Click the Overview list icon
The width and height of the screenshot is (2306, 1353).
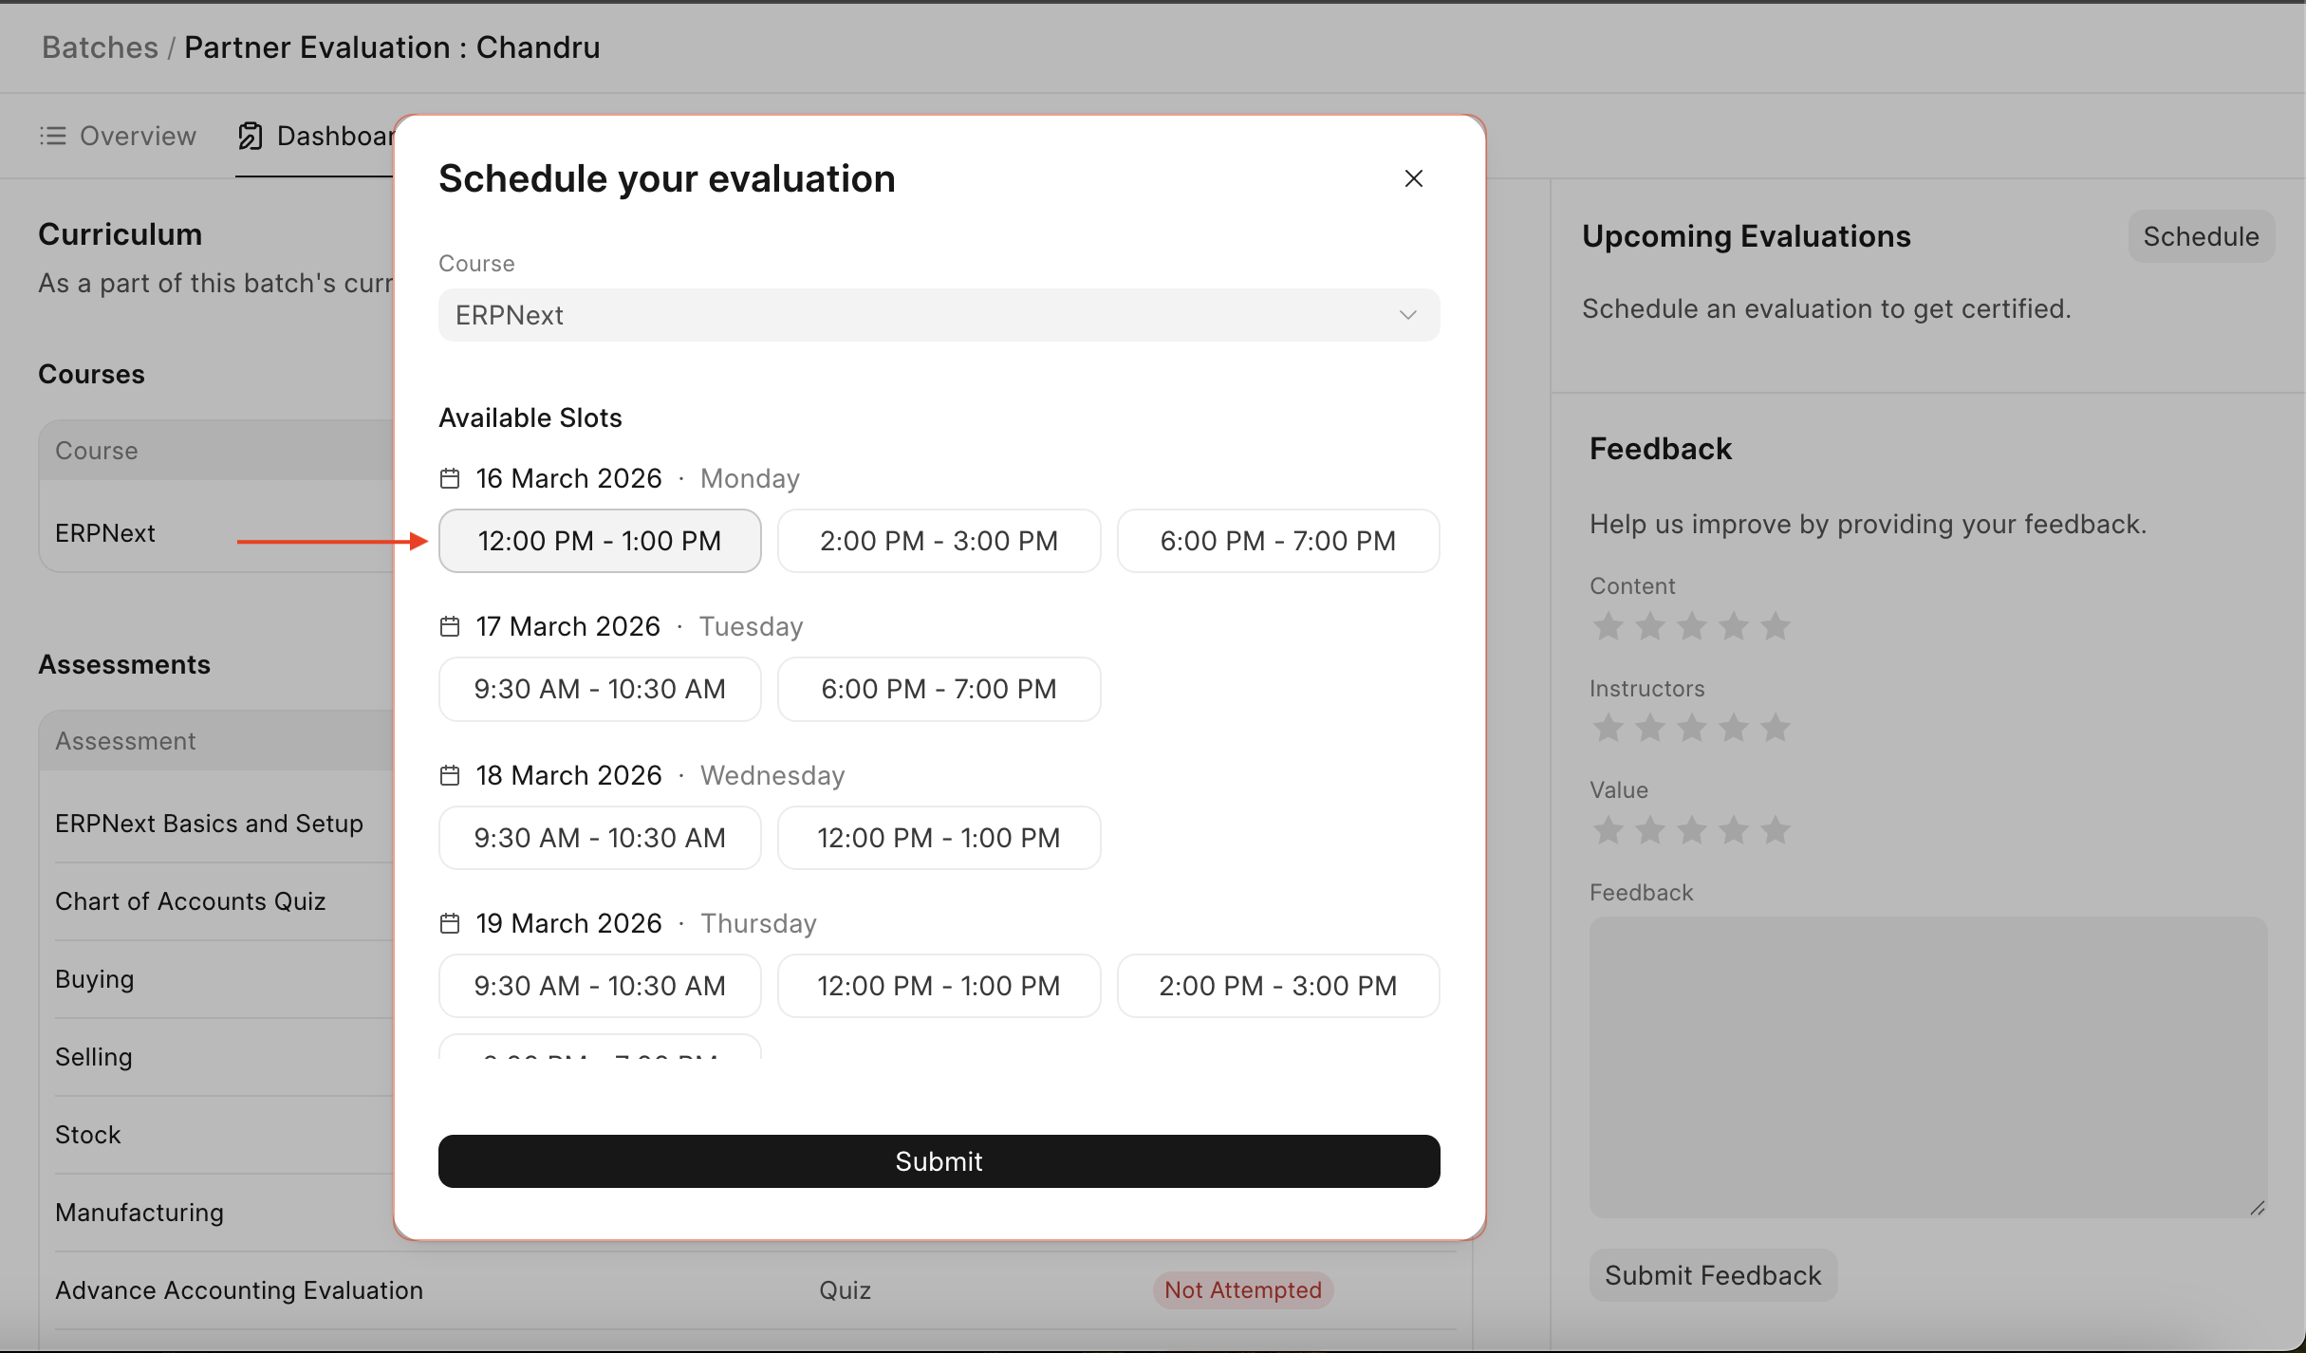pyautogui.click(x=52, y=136)
